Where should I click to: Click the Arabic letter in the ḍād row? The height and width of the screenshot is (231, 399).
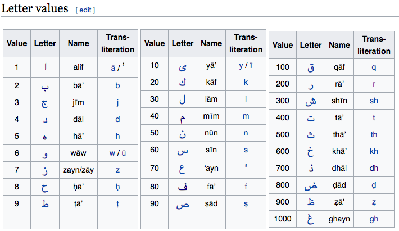(311, 185)
